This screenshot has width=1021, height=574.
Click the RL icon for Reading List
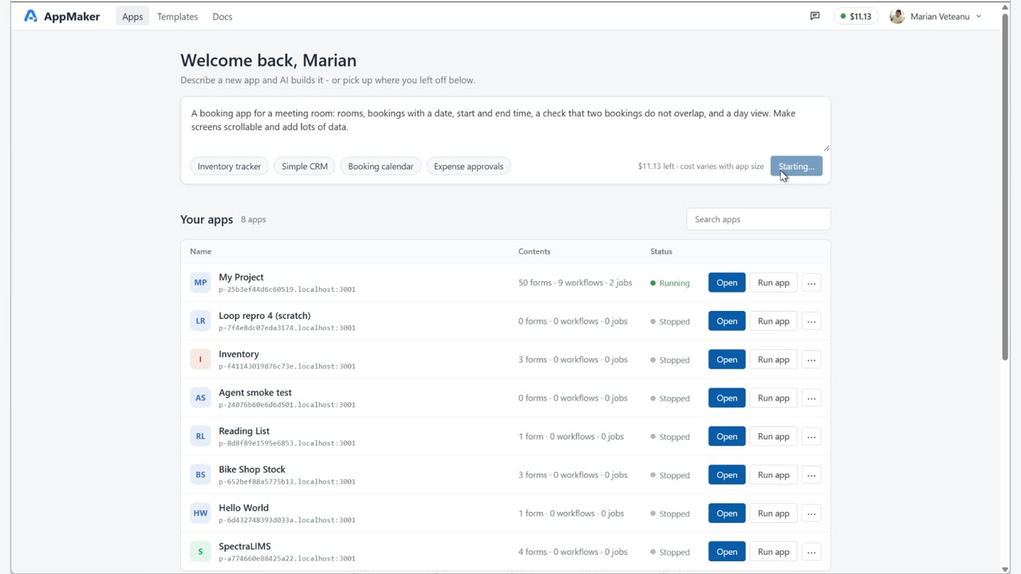tap(200, 436)
